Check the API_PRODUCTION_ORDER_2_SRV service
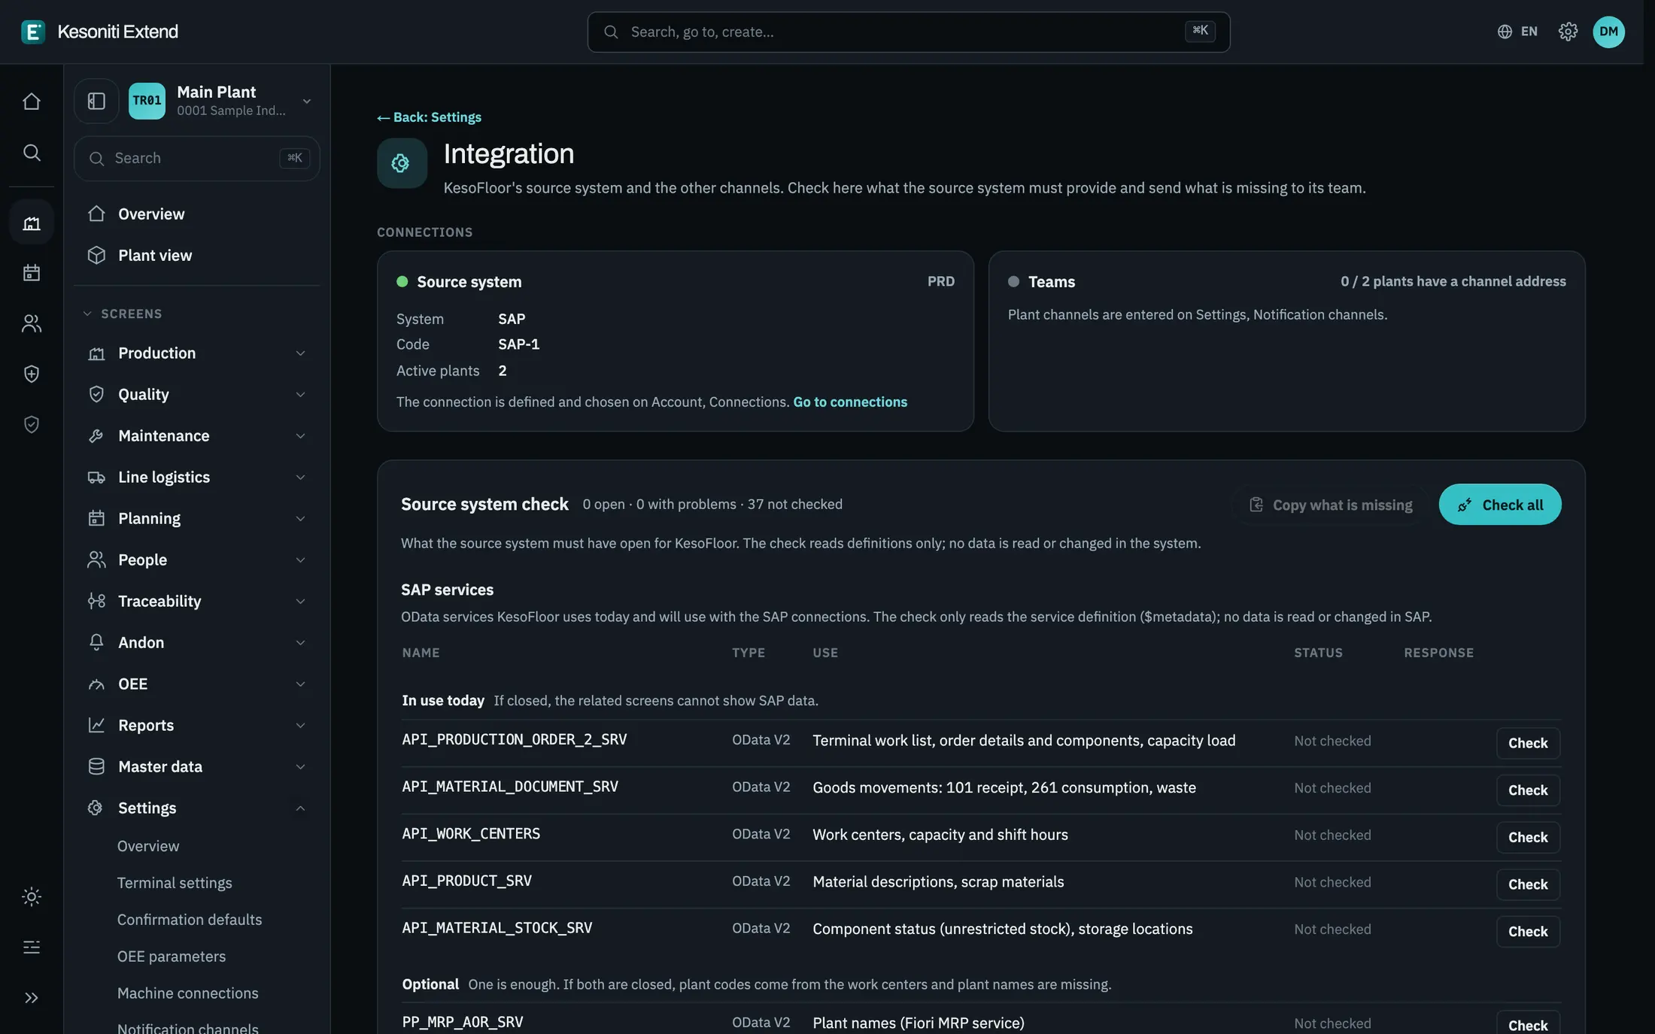The image size is (1655, 1034). click(x=1528, y=743)
